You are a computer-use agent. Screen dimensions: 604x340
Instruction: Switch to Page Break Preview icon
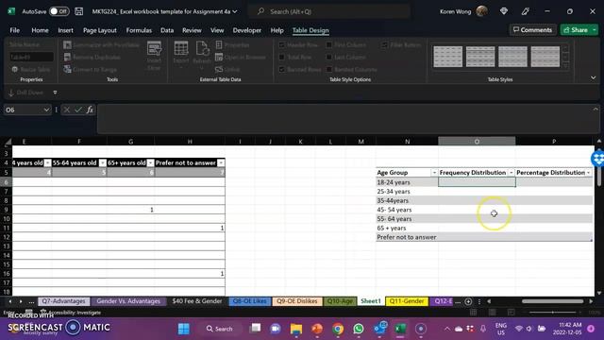511,313
